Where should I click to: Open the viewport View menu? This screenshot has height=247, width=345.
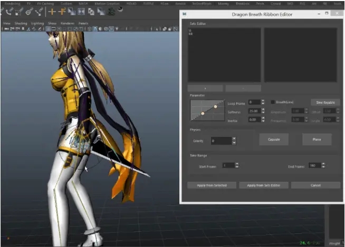[x=7, y=23]
